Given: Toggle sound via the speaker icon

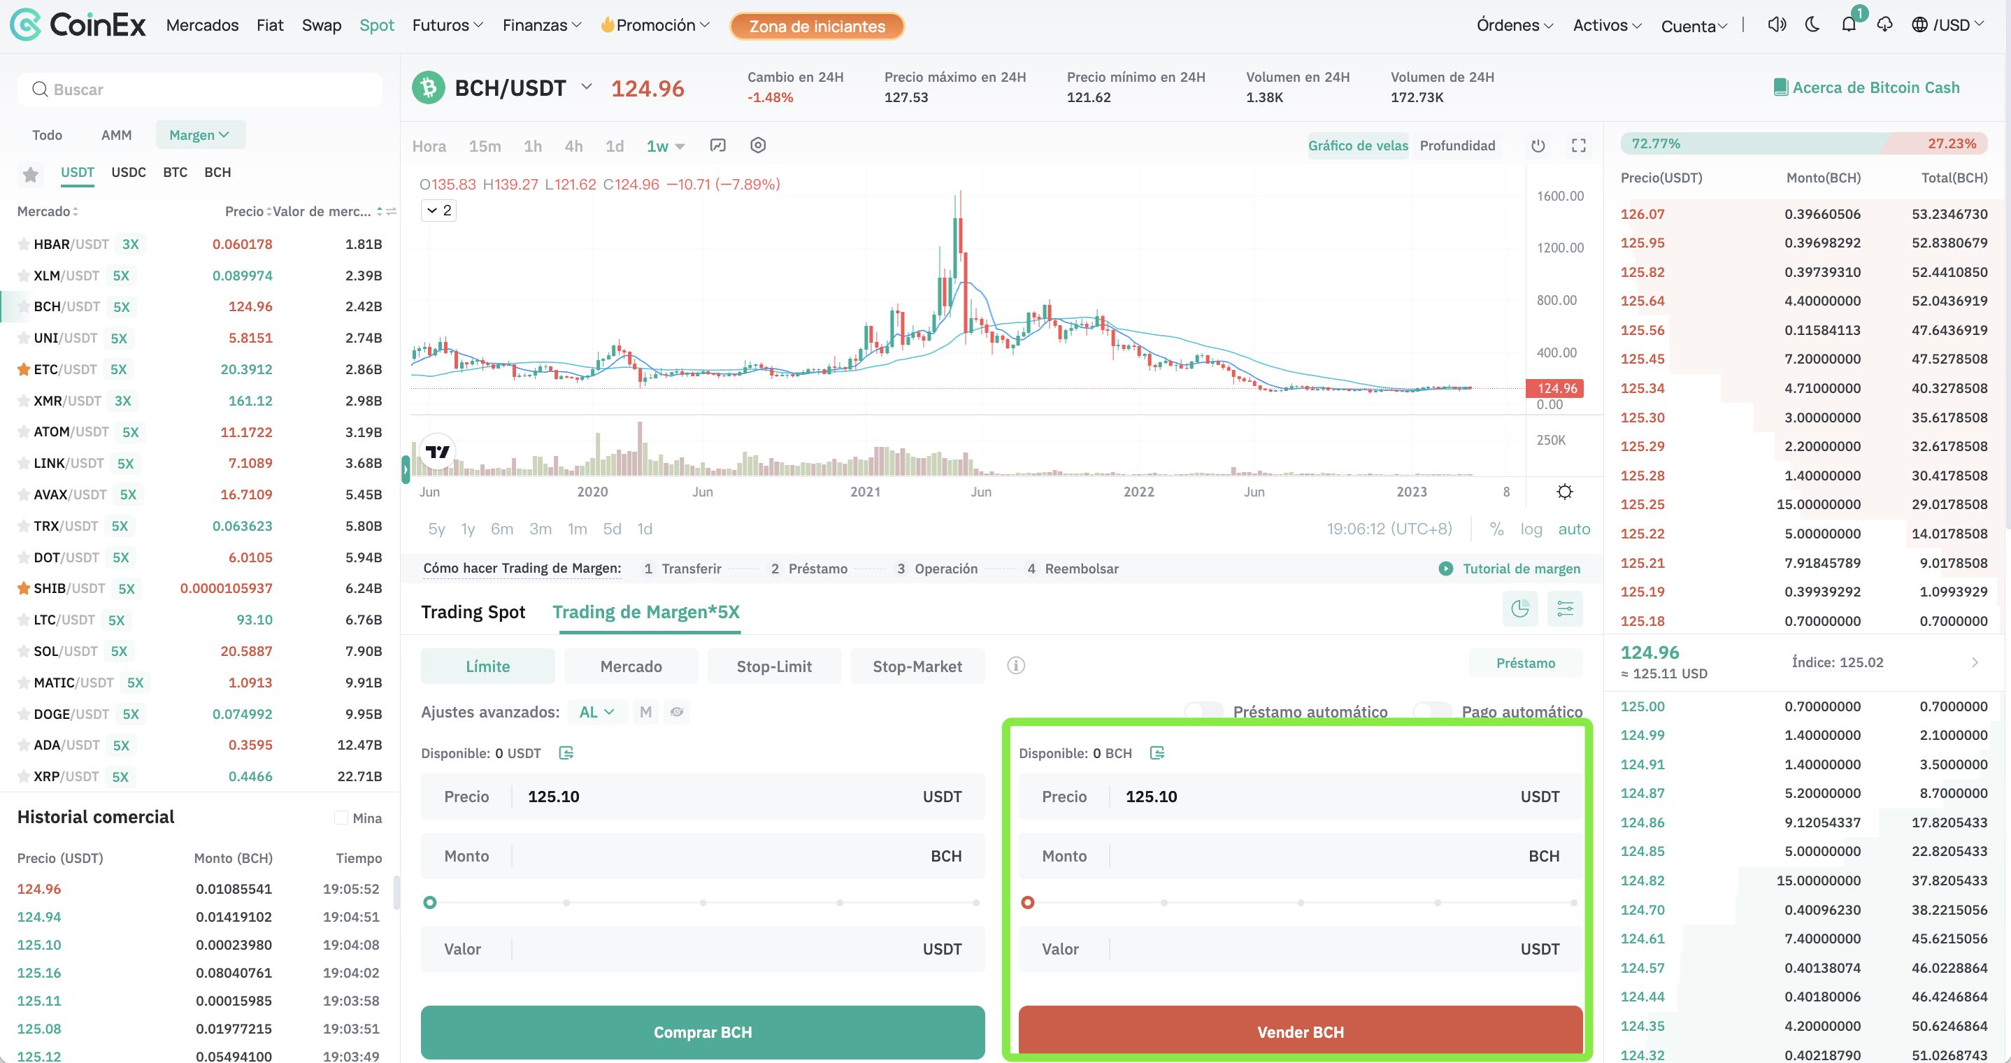Looking at the screenshot, I should click(1777, 24).
